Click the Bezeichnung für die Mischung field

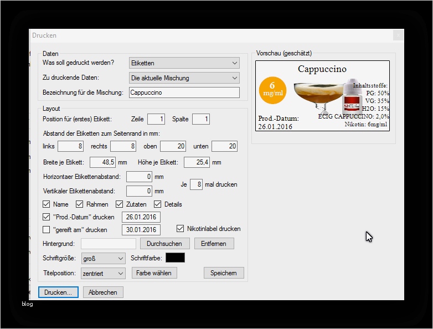click(184, 92)
